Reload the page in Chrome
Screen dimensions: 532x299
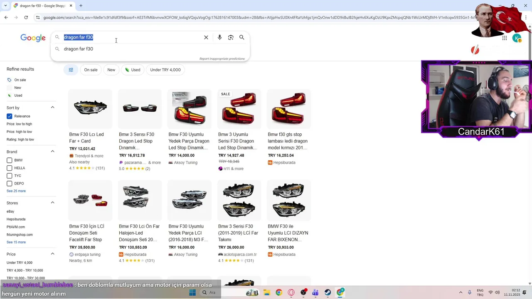tap(26, 17)
